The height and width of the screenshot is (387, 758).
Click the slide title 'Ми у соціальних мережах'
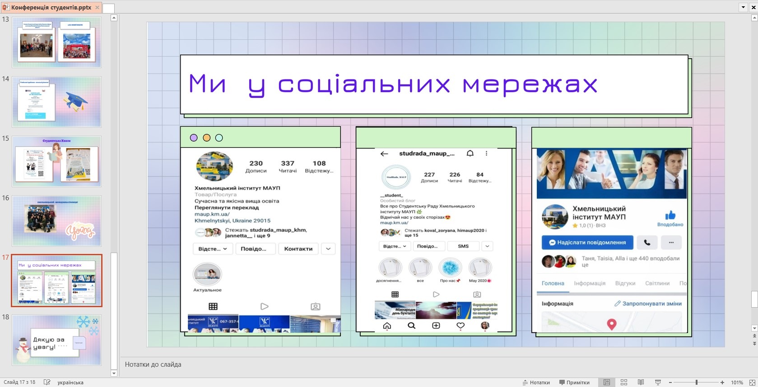point(392,84)
